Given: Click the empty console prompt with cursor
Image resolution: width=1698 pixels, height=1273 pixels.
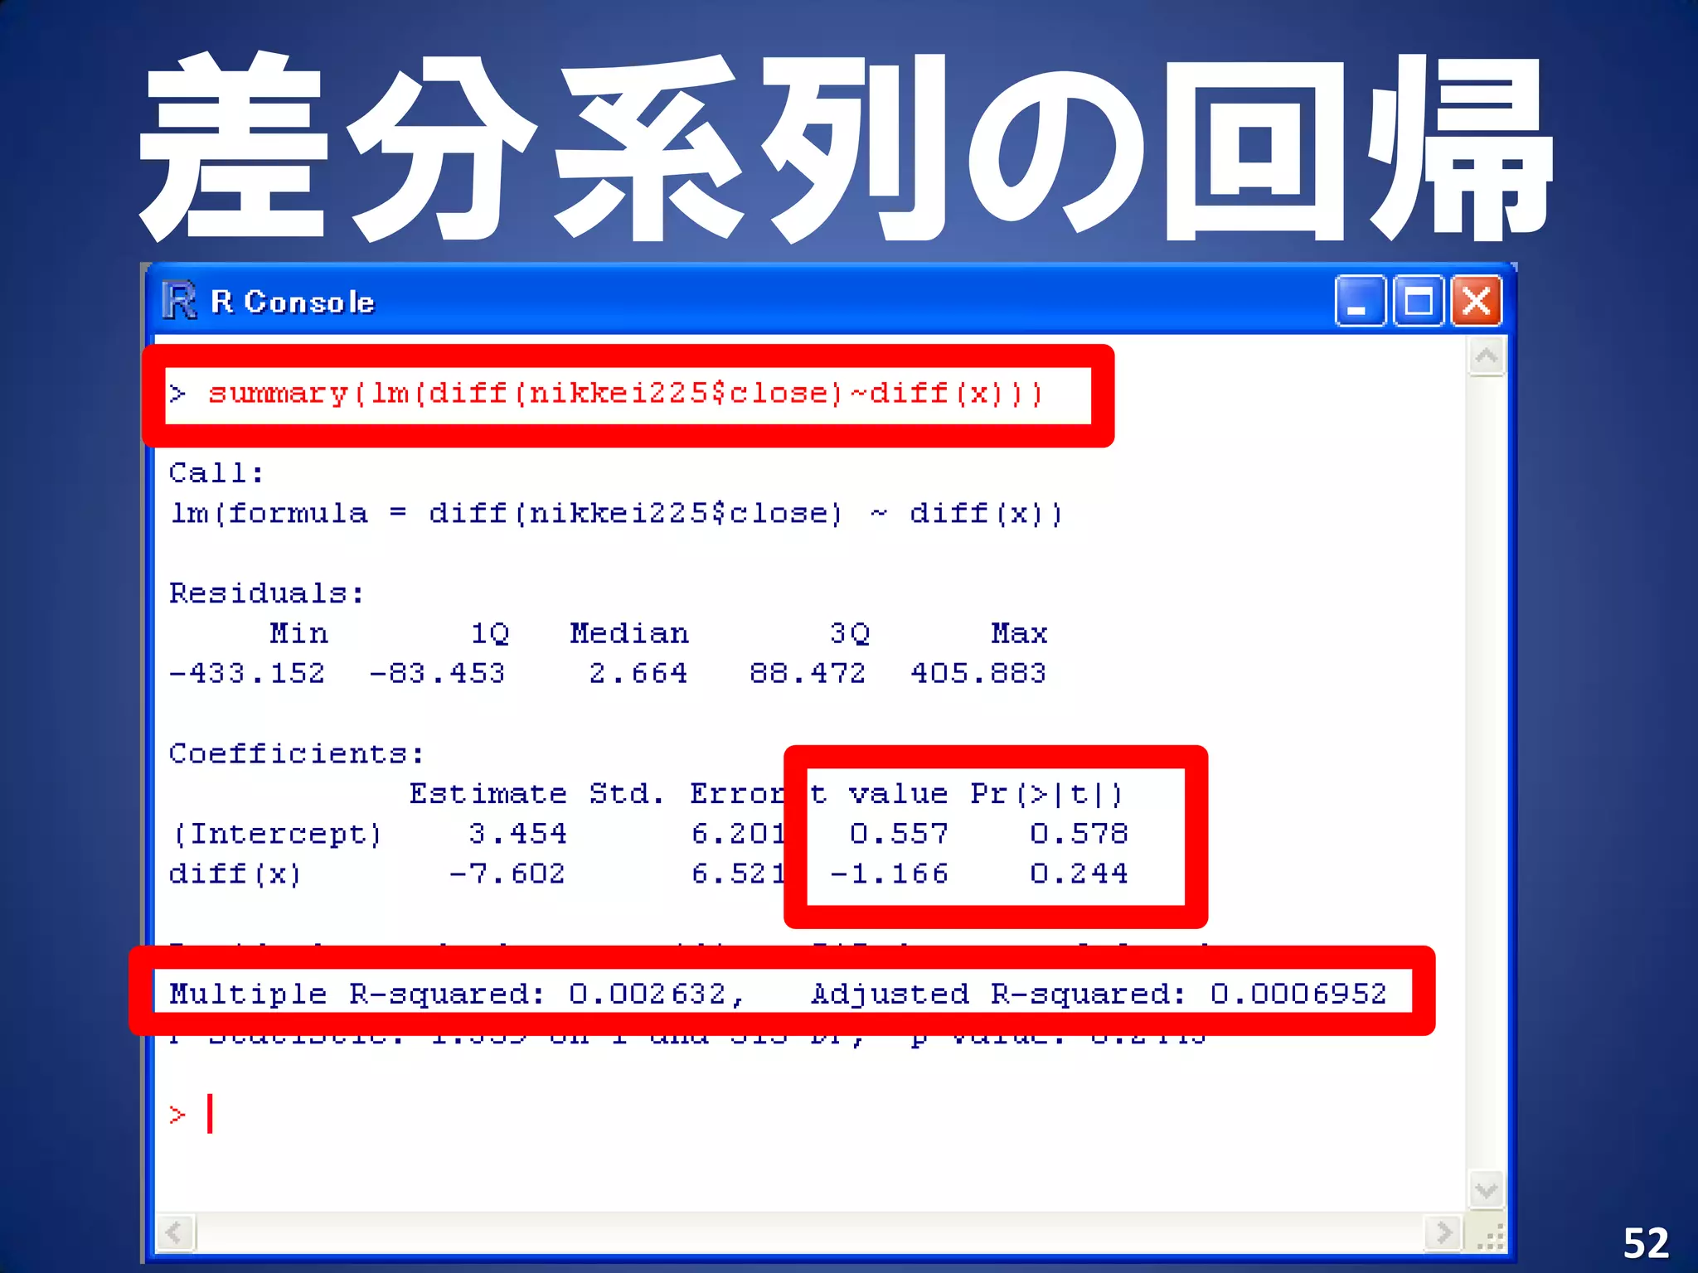Looking at the screenshot, I should click(x=192, y=1114).
